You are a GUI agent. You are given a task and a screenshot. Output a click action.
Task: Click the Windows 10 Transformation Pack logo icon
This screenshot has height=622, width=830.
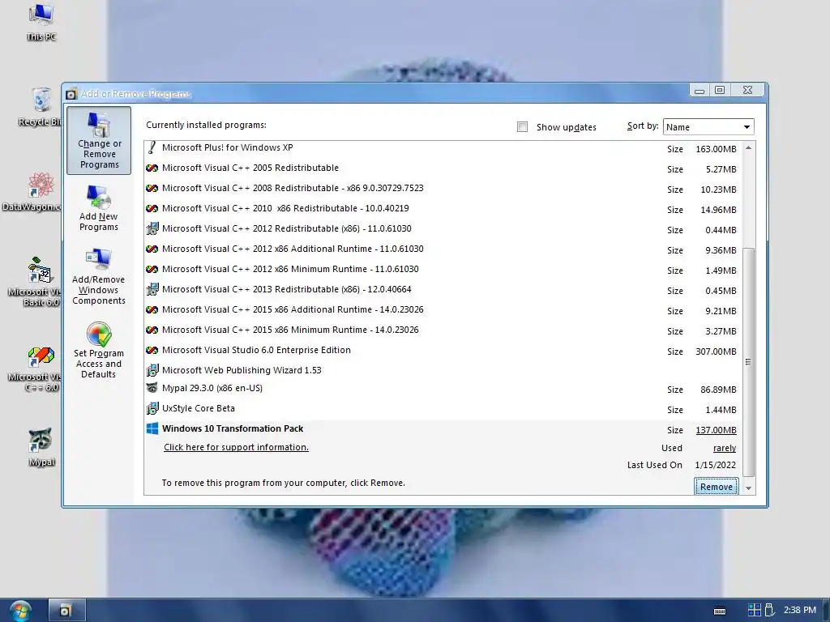152,429
